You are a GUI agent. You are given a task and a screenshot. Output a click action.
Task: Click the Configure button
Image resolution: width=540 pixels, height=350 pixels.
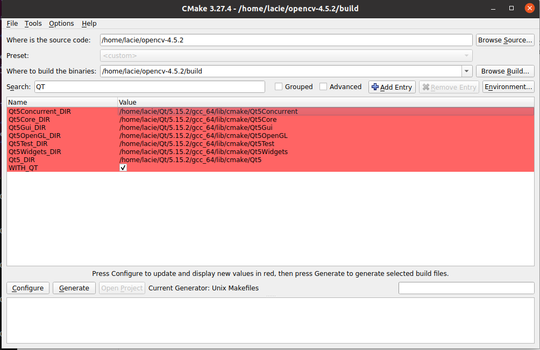[x=28, y=288]
